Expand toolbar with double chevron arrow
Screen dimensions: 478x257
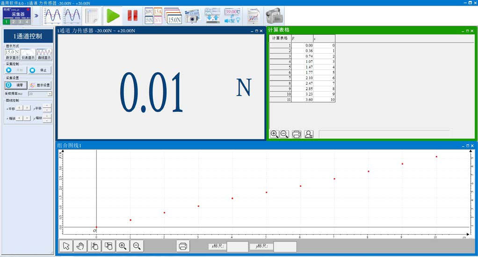click(x=37, y=15)
